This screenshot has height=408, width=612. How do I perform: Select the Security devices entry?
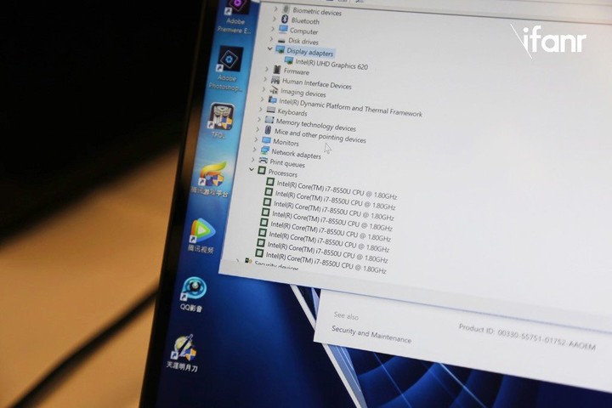pos(277,266)
